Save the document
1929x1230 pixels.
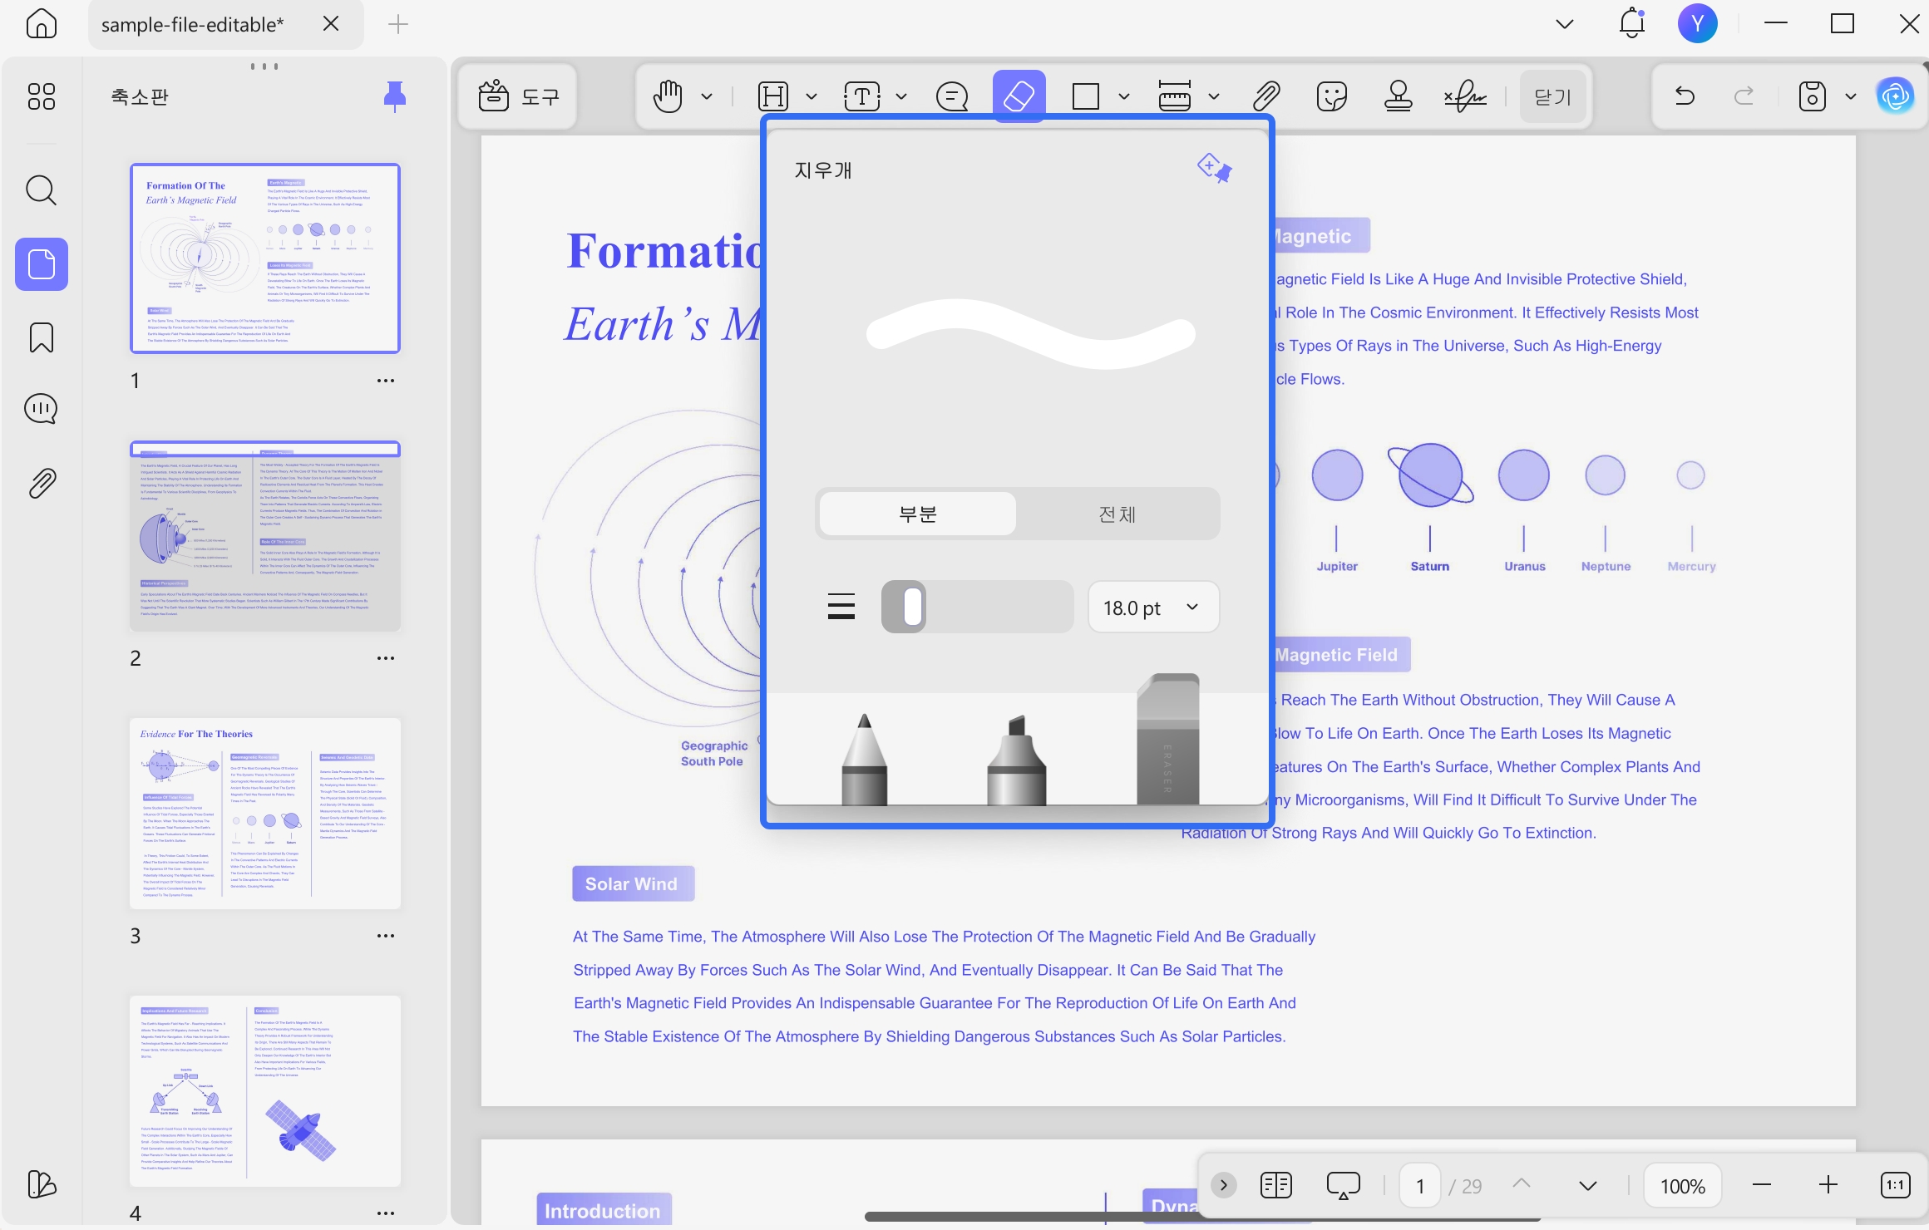1812,96
